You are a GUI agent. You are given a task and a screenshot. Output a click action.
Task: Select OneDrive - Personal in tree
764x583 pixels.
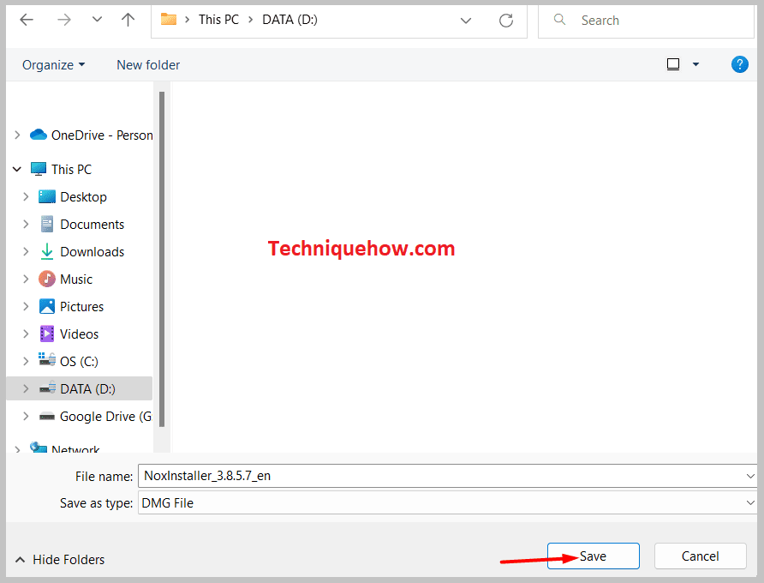[102, 135]
